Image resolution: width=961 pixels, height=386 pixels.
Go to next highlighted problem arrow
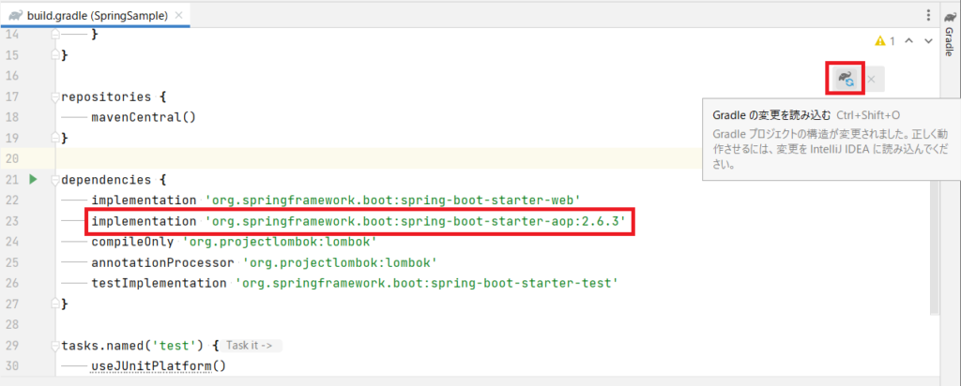point(928,41)
